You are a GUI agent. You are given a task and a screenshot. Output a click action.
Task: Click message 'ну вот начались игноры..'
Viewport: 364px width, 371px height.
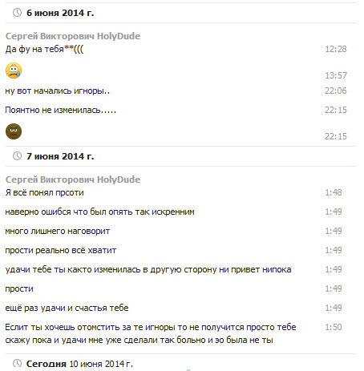[x=58, y=91]
